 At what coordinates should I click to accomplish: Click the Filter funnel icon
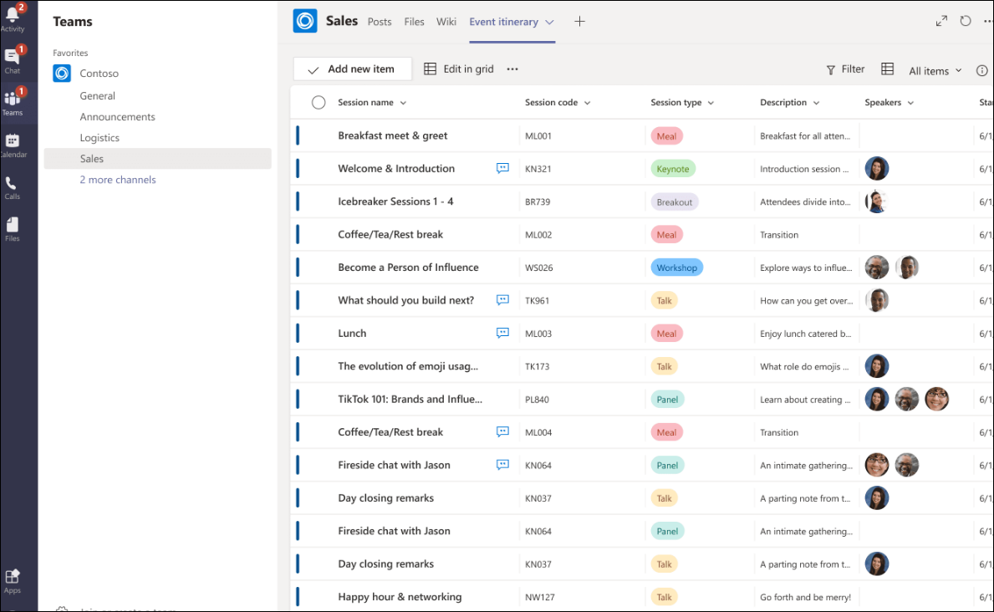point(830,69)
